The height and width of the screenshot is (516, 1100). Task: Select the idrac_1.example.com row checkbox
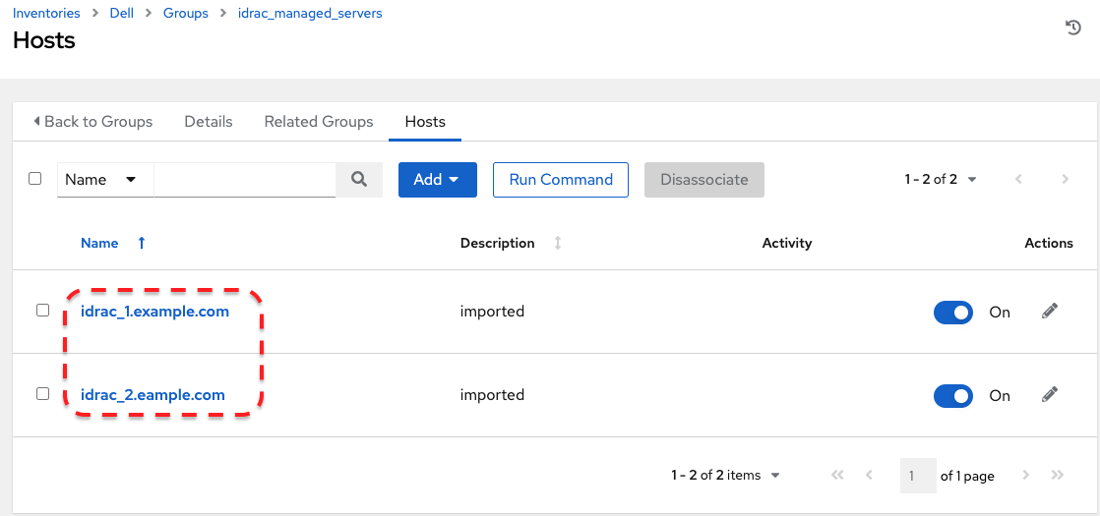(x=42, y=311)
